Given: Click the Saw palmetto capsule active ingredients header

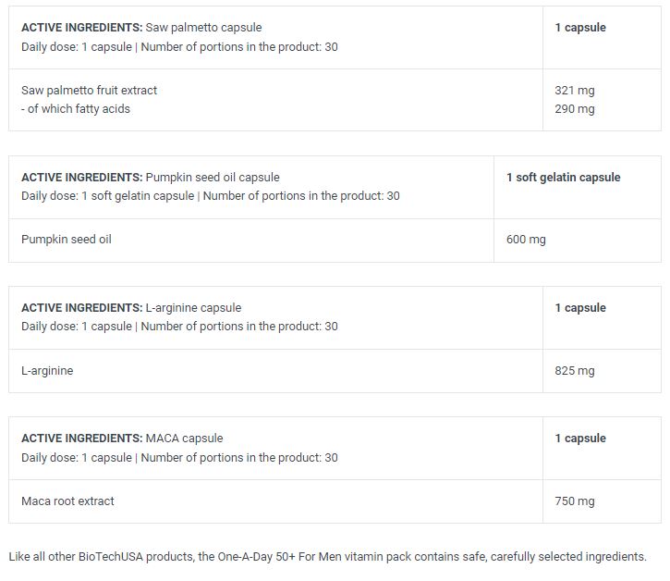Looking at the screenshot, I should pos(148,28).
